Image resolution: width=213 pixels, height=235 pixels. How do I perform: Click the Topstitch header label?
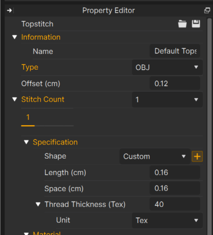[37, 24]
